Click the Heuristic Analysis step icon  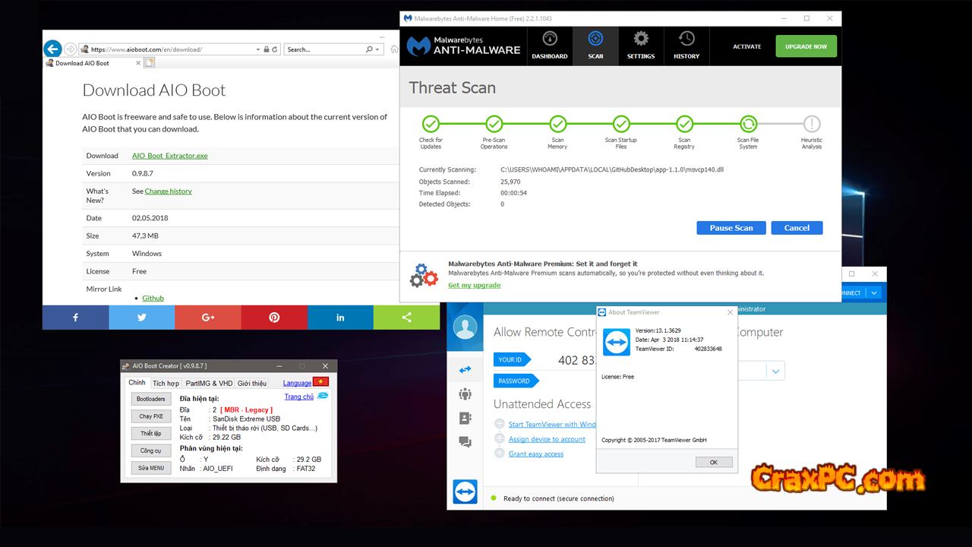coord(812,124)
